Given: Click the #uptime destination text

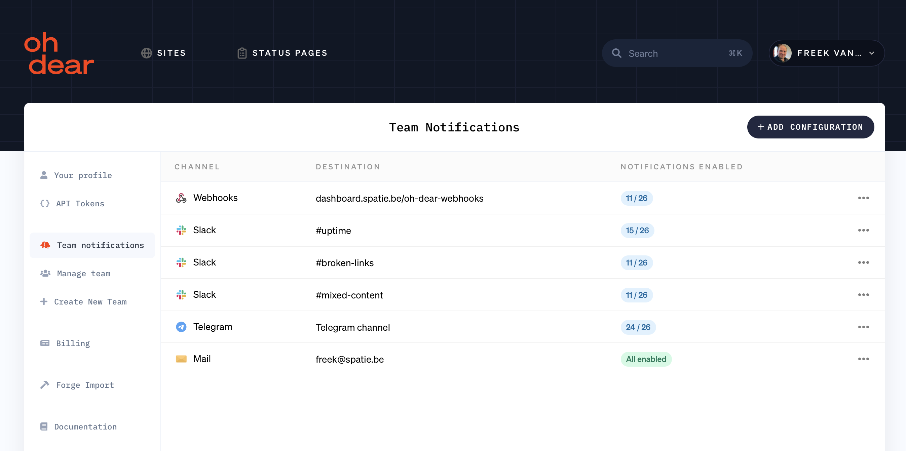Looking at the screenshot, I should click(x=333, y=231).
